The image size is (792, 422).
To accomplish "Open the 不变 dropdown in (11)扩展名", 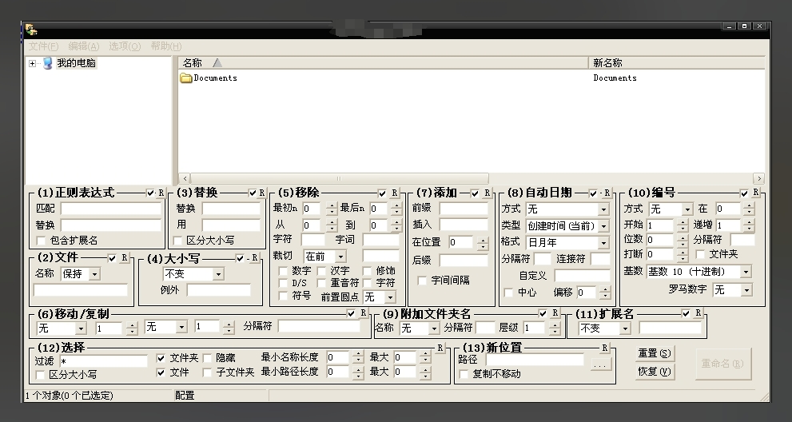I will click(625, 328).
